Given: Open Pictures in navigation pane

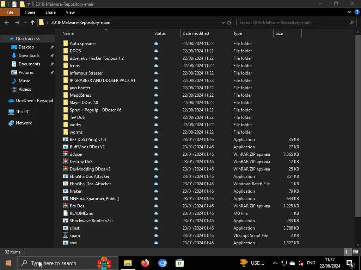Looking at the screenshot, I should tap(26, 72).
